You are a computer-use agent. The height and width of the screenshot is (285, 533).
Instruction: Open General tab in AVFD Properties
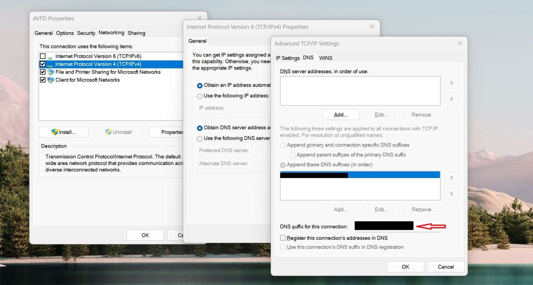point(44,33)
